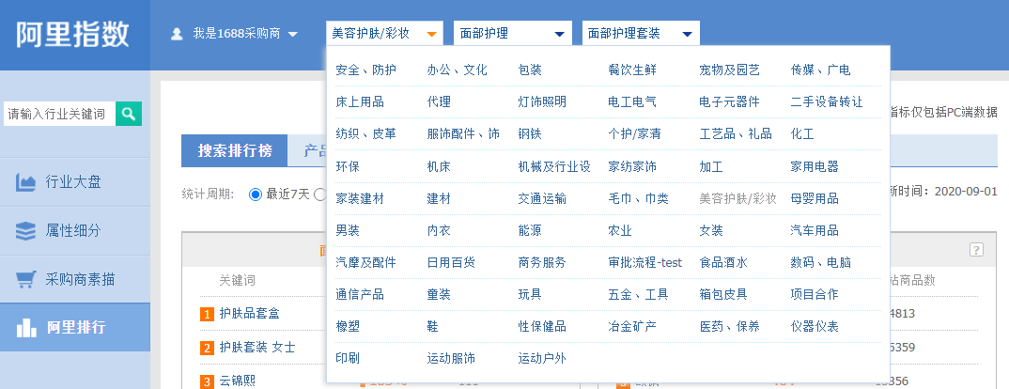Viewport: 1009px width, 389px height.
Task: Open the 美容护肤/彩妆 category dropdown
Action: [384, 34]
